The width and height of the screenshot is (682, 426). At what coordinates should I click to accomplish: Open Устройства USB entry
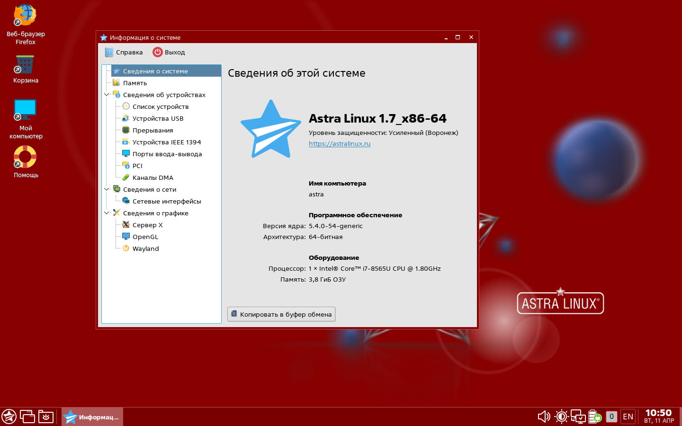coord(158,118)
